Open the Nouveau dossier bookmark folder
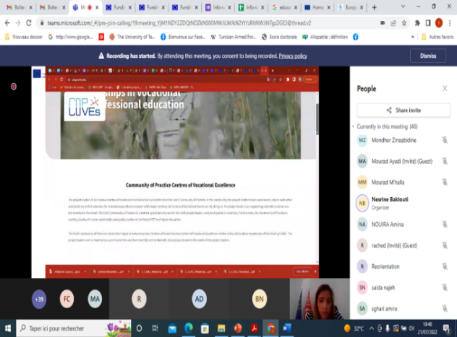Viewport: 457px width, 337px height. pos(24,37)
